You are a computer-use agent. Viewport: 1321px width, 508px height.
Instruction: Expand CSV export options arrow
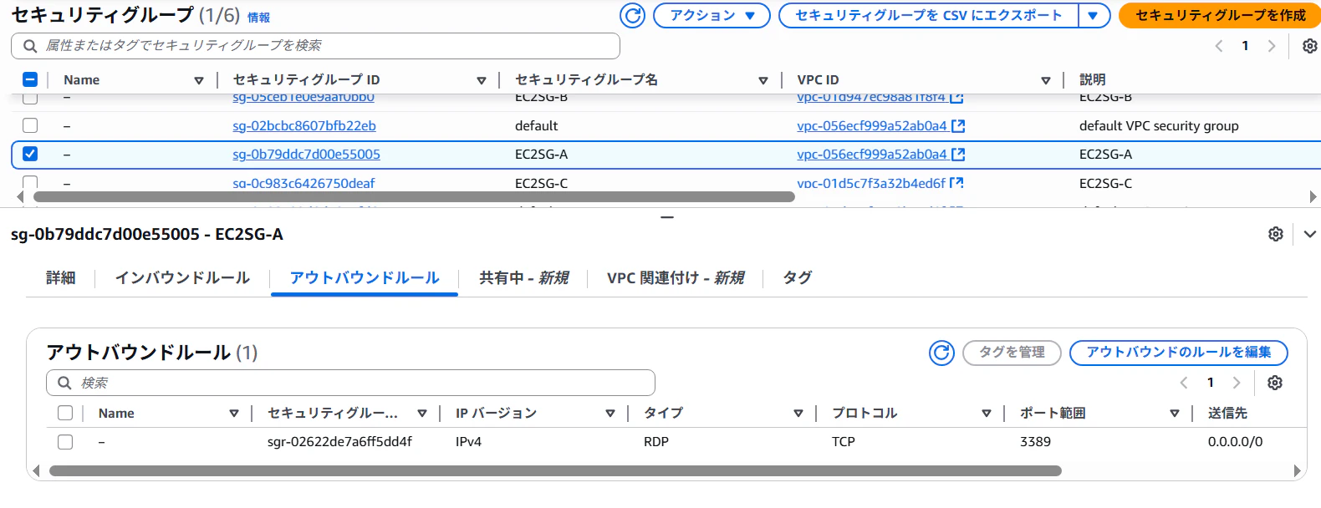click(1094, 15)
